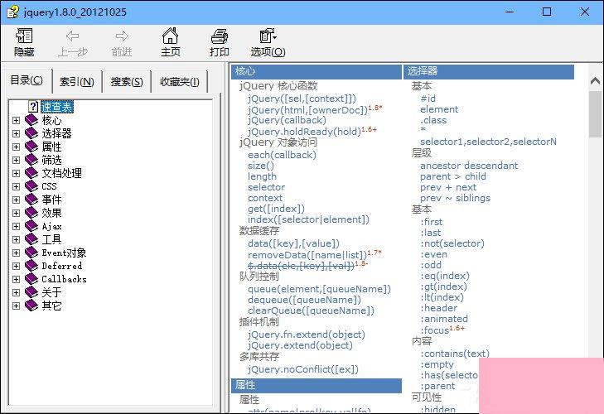
Task: Click the 打印 (Print) printer icon
Action: point(220,36)
